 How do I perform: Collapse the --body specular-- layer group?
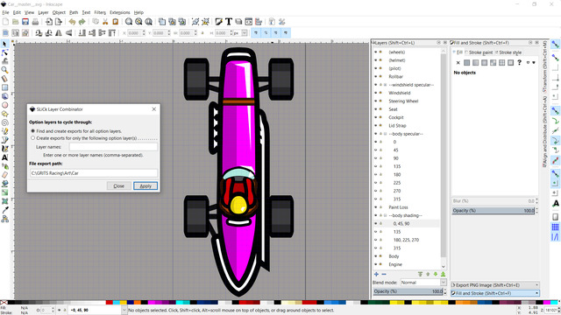[x=386, y=134]
